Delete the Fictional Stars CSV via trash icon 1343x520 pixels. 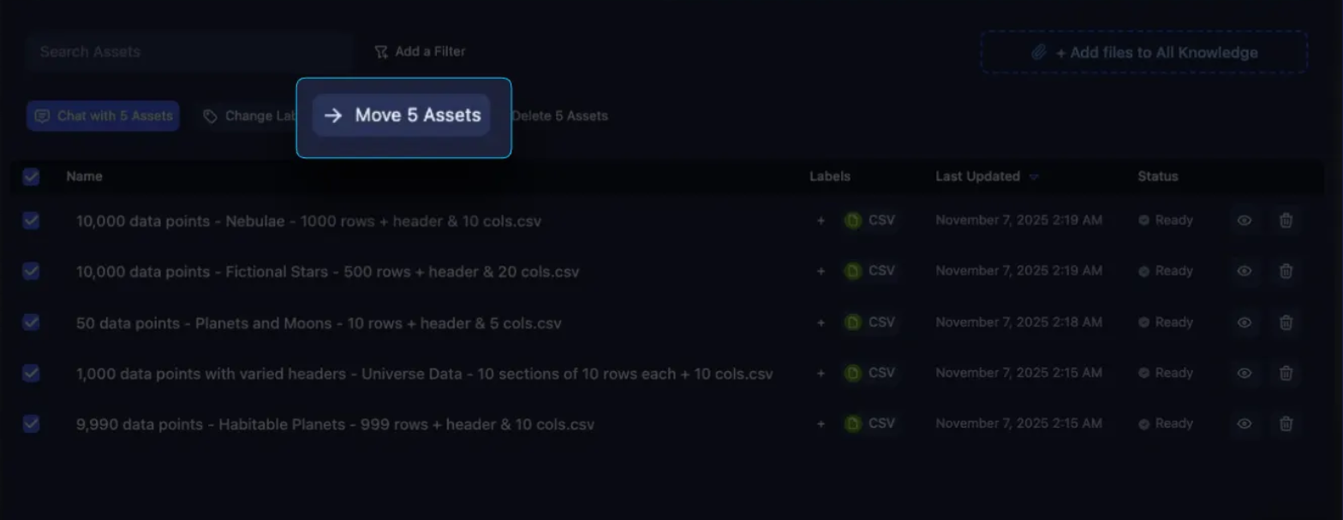1286,271
